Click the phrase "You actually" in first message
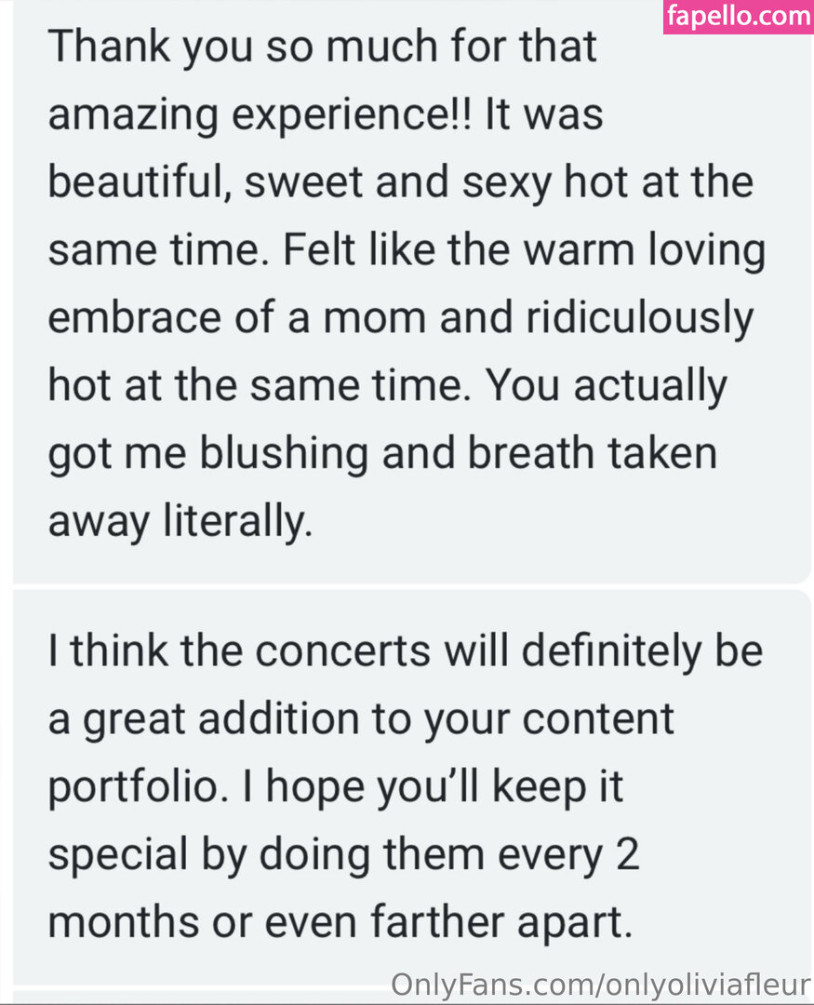Viewport: 814px width, 1005px height. [620, 386]
